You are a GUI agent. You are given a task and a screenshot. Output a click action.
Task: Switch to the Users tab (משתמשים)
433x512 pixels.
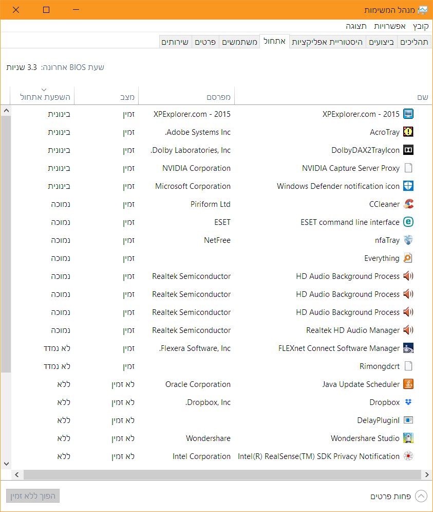pyautogui.click(x=240, y=42)
